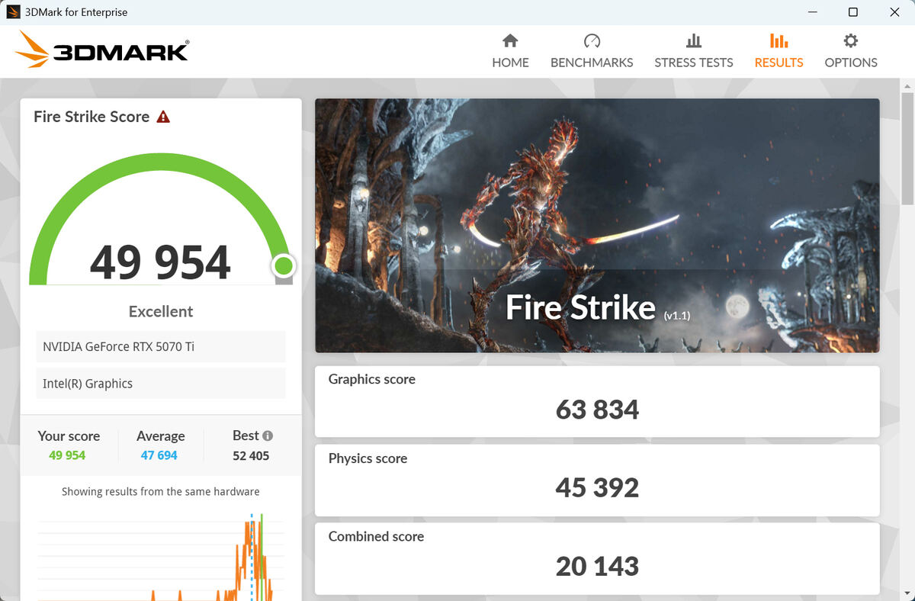Click the Intel(R) Graphics field
The height and width of the screenshot is (601, 915).
pyautogui.click(x=161, y=384)
